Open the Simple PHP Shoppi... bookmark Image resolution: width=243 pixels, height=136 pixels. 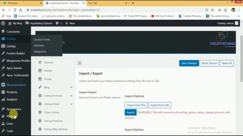(x=136, y=16)
